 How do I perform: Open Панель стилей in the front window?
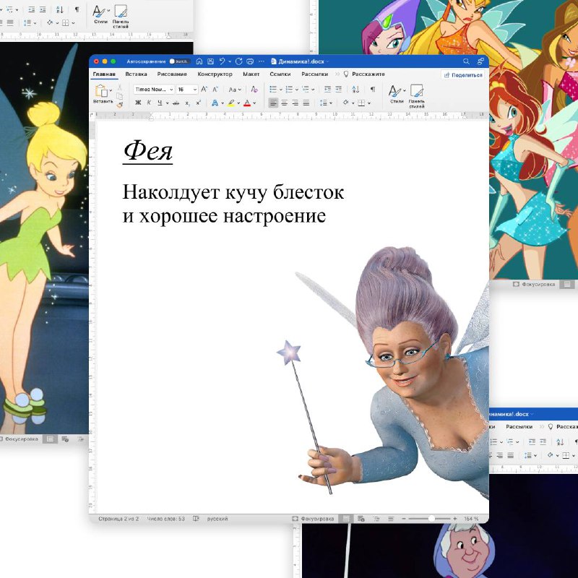point(417,96)
